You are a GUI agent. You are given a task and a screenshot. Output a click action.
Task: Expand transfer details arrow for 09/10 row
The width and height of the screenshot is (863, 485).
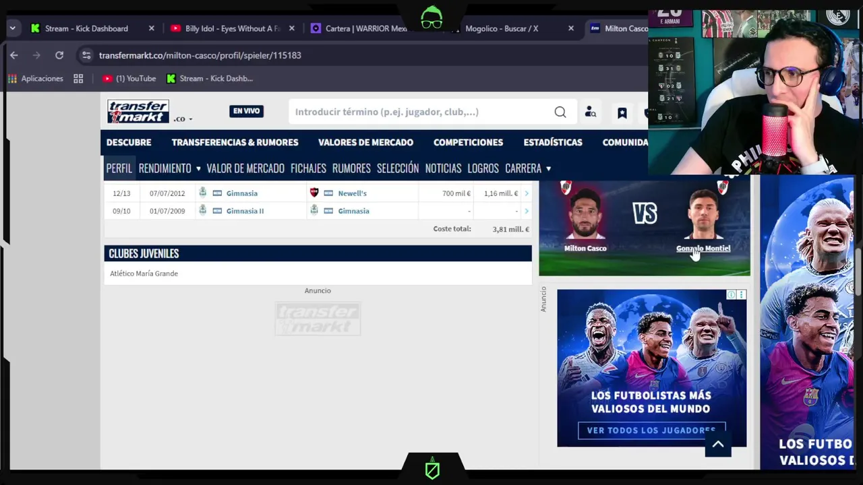tap(527, 211)
